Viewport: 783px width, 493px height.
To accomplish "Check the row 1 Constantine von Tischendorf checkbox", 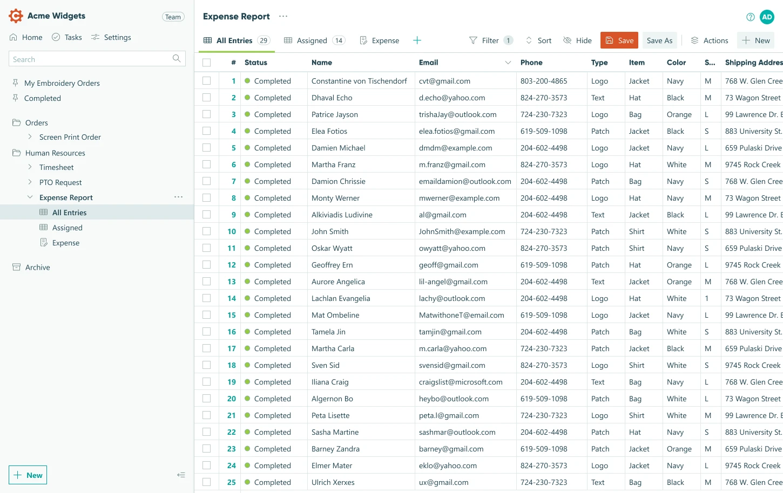I will tap(206, 81).
